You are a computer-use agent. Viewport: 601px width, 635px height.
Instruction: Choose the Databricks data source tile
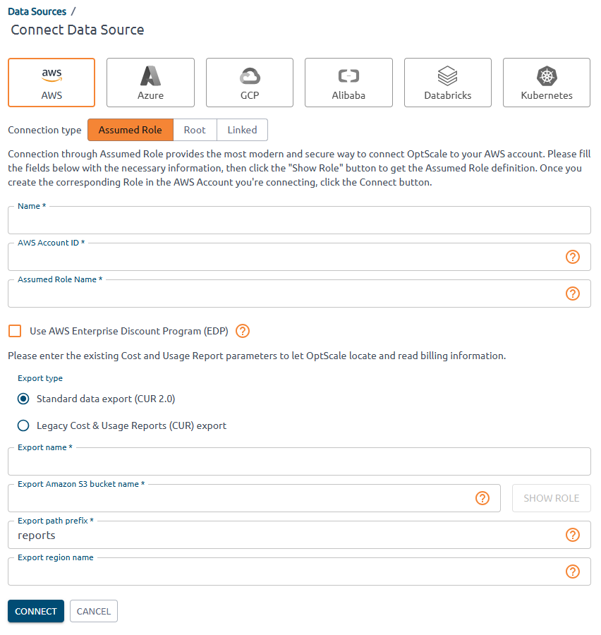[x=447, y=83]
